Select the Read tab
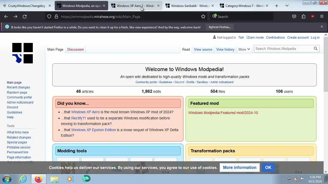 point(186,49)
